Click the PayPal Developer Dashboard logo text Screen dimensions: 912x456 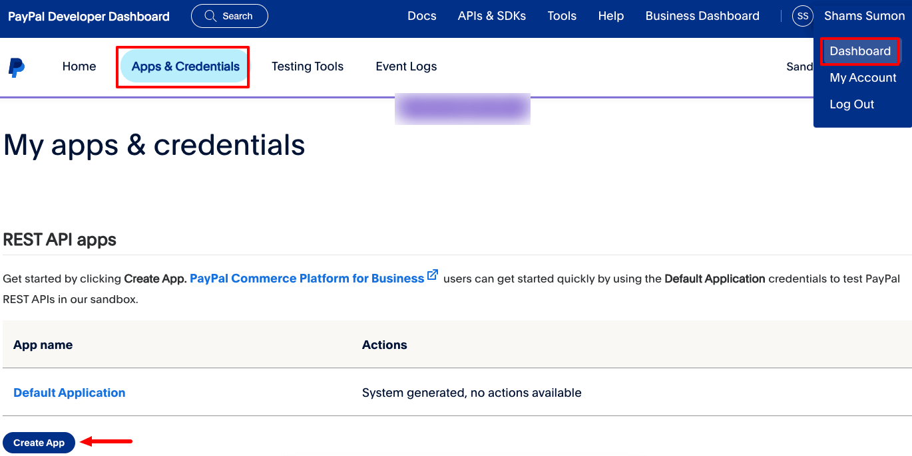point(89,15)
